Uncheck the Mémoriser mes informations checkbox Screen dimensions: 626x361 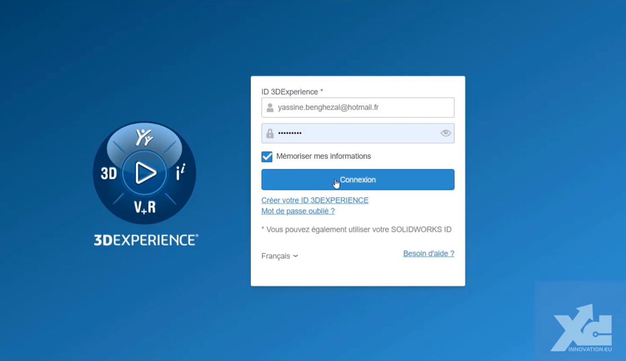tap(267, 156)
